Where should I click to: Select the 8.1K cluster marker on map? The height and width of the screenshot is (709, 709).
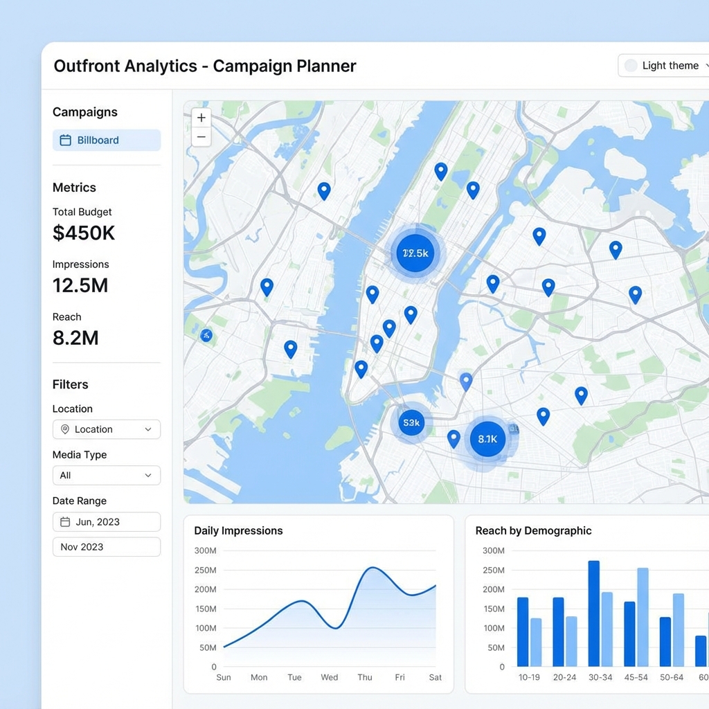click(487, 439)
